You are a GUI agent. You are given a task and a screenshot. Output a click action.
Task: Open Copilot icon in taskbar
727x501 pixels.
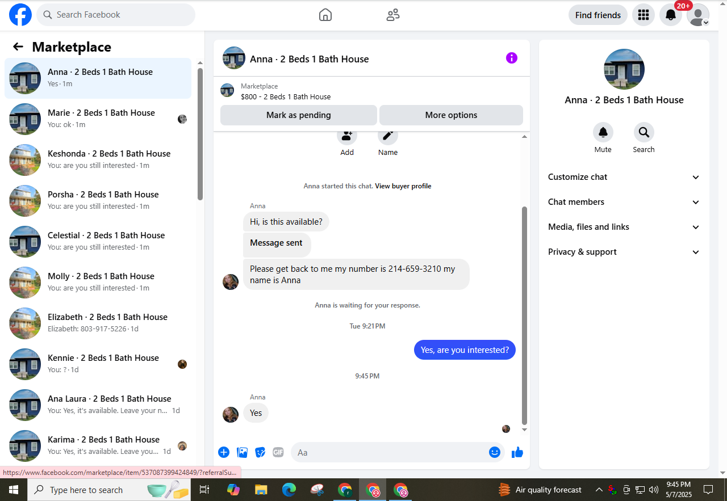coord(233,490)
